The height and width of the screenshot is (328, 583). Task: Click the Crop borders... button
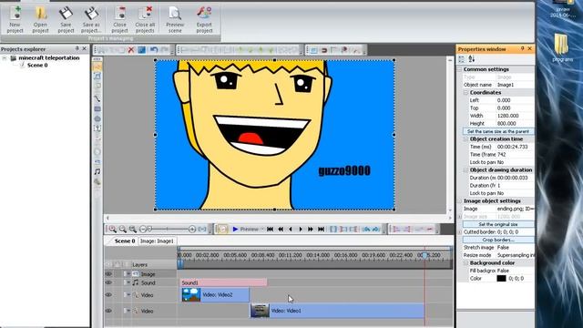coord(498,240)
